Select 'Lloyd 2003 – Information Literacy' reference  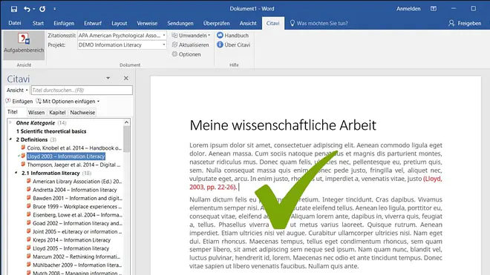[x=66, y=156]
